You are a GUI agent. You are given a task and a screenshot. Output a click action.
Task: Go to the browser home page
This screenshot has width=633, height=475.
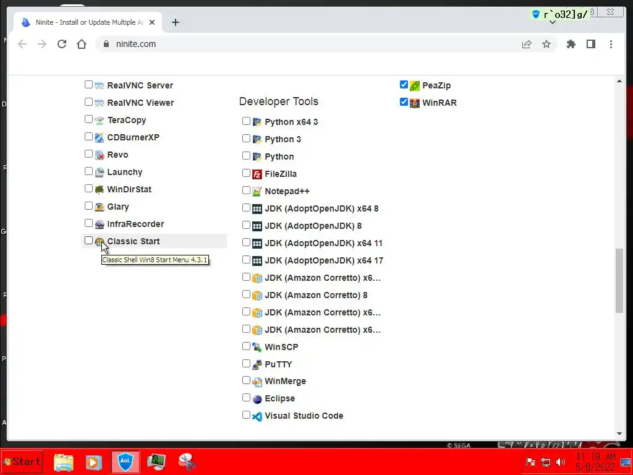click(82, 44)
